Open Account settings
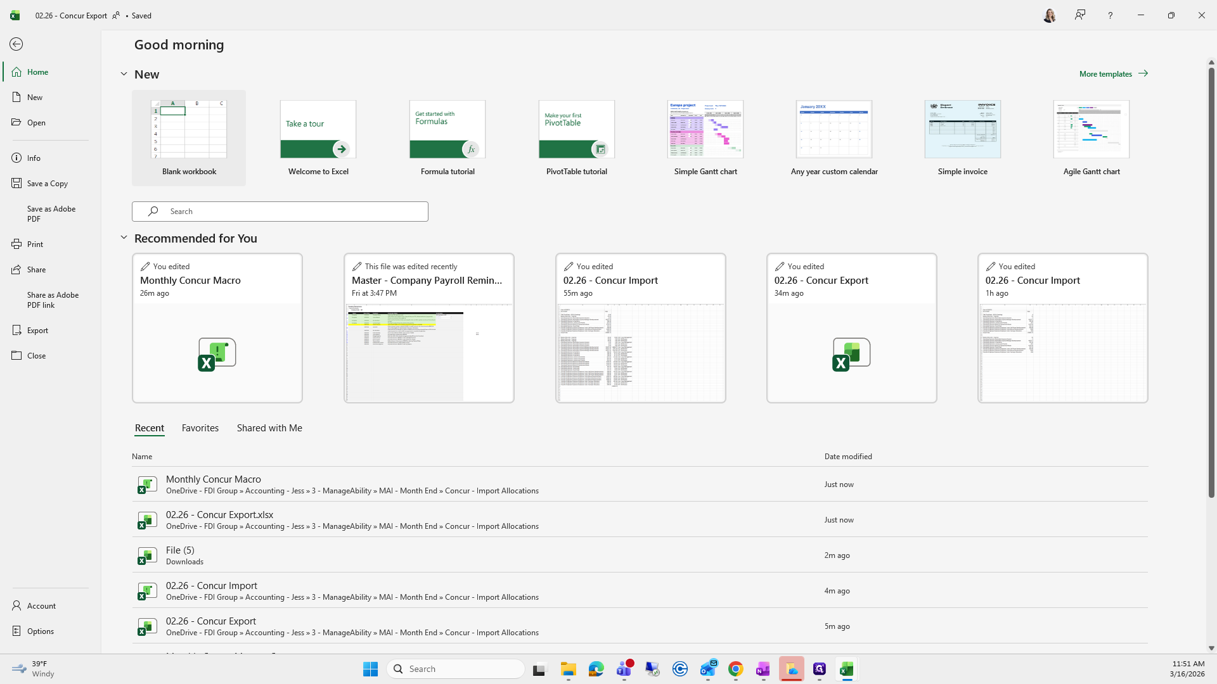1217x684 pixels. [x=41, y=606]
